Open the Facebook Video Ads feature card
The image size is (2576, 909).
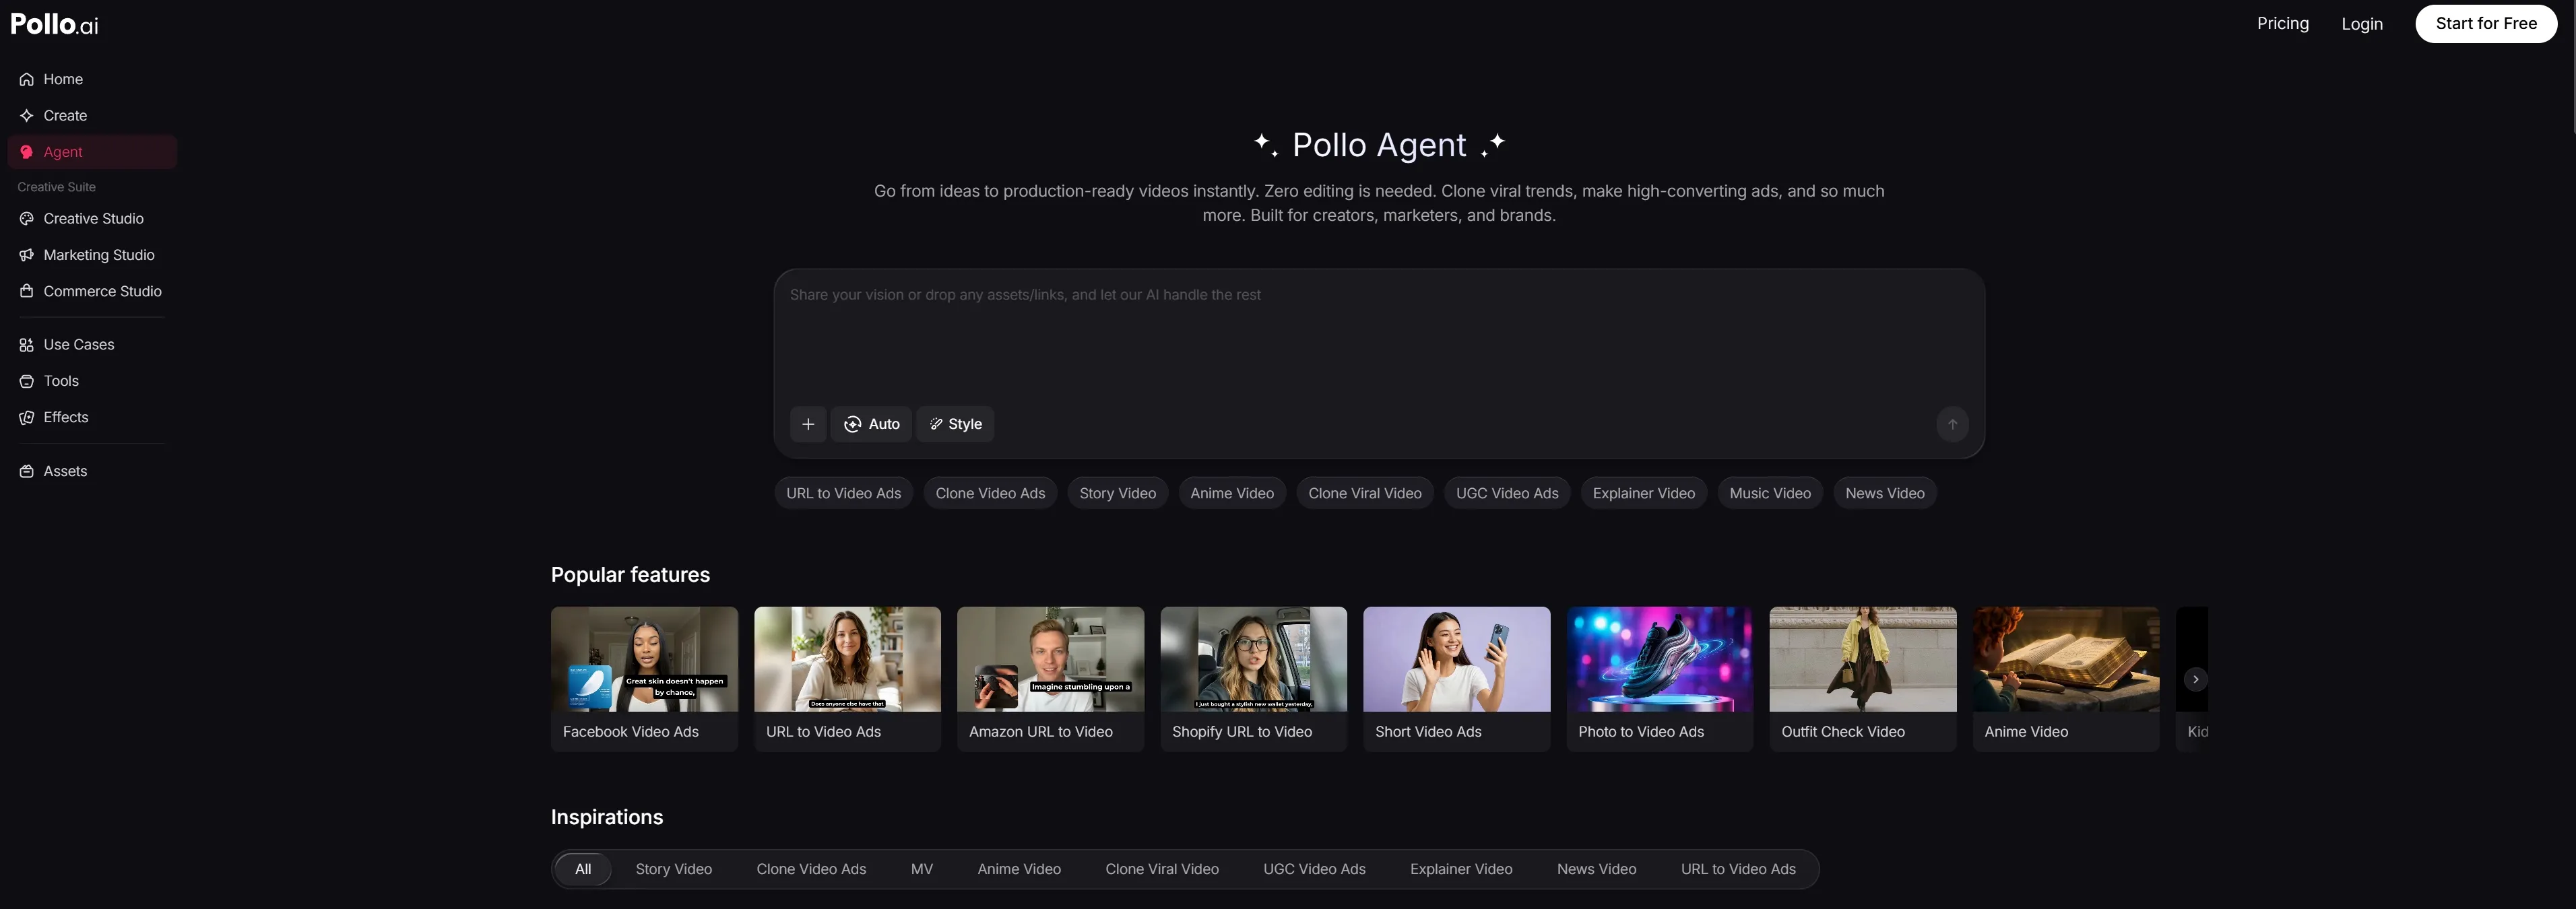tap(644, 679)
